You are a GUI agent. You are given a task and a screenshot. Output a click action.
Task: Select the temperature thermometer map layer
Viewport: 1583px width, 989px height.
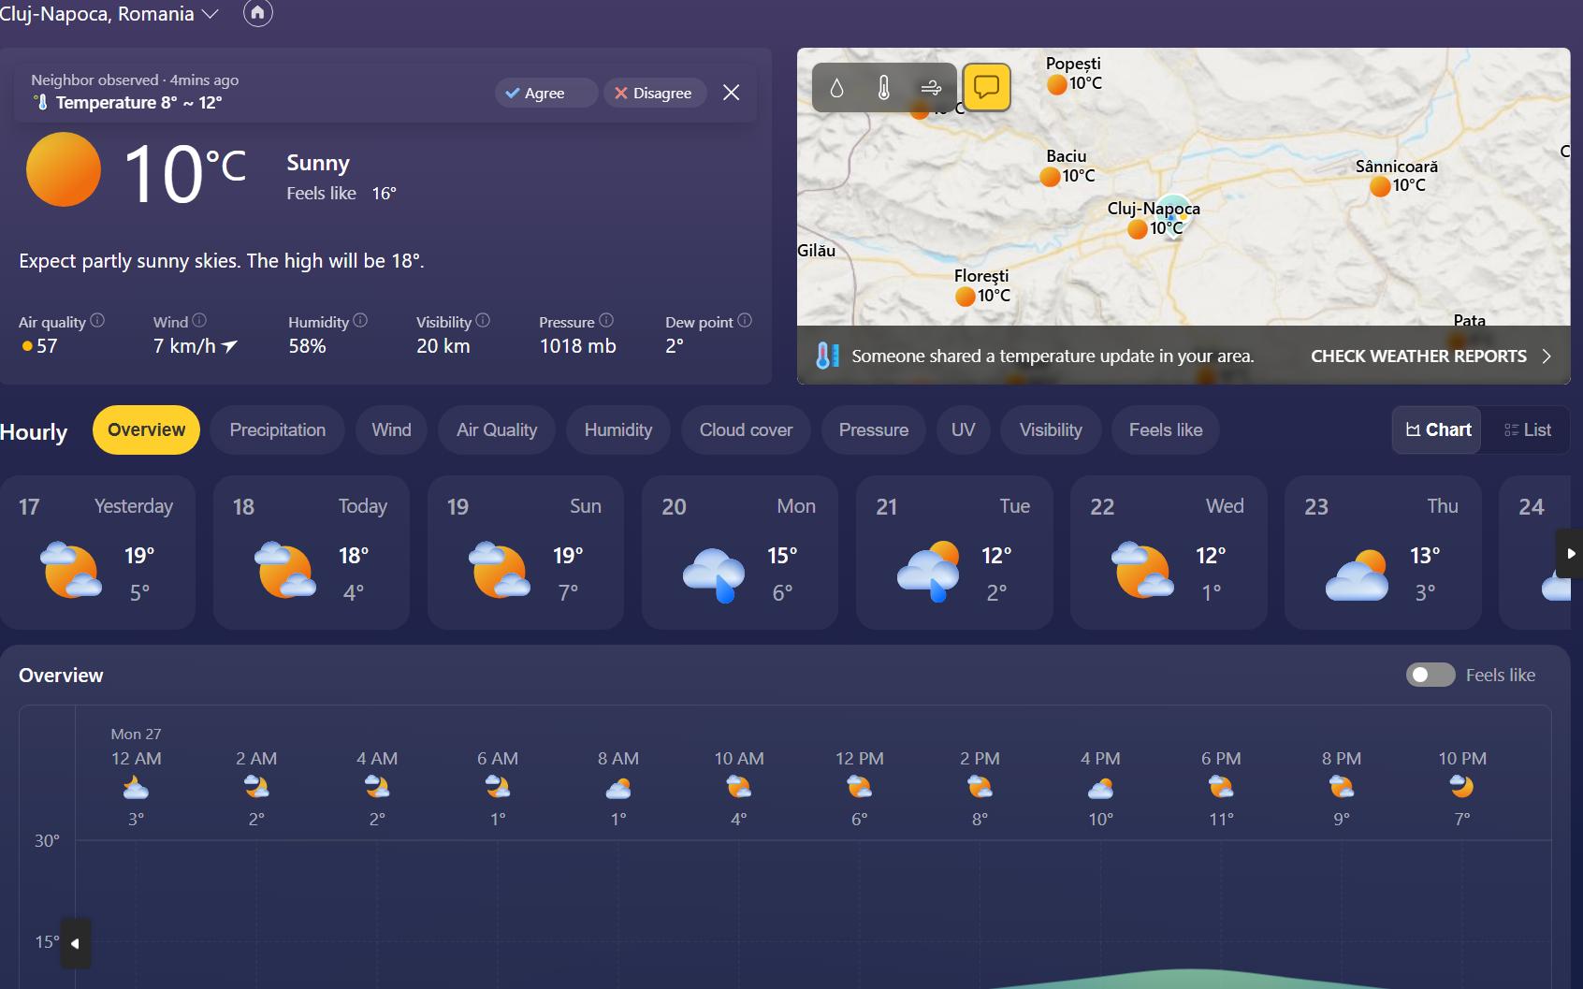tap(883, 88)
